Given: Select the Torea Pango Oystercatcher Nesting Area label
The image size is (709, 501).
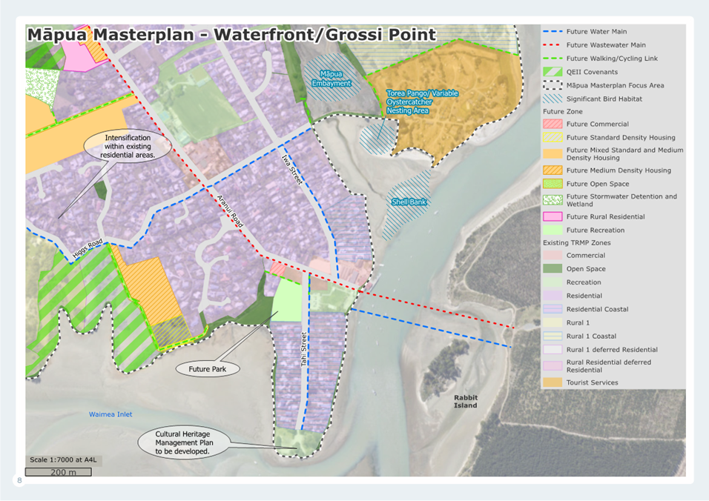Looking at the screenshot, I should click(x=422, y=102).
